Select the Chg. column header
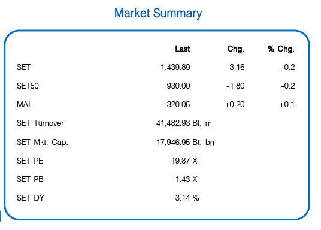Image resolution: width=321 pixels, height=230 pixels. point(235,49)
